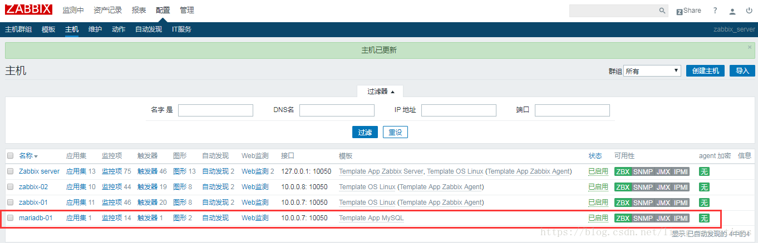Screen dimensions: 758x243
Task: Apply filter with 过滤 button
Action: (x=365, y=132)
